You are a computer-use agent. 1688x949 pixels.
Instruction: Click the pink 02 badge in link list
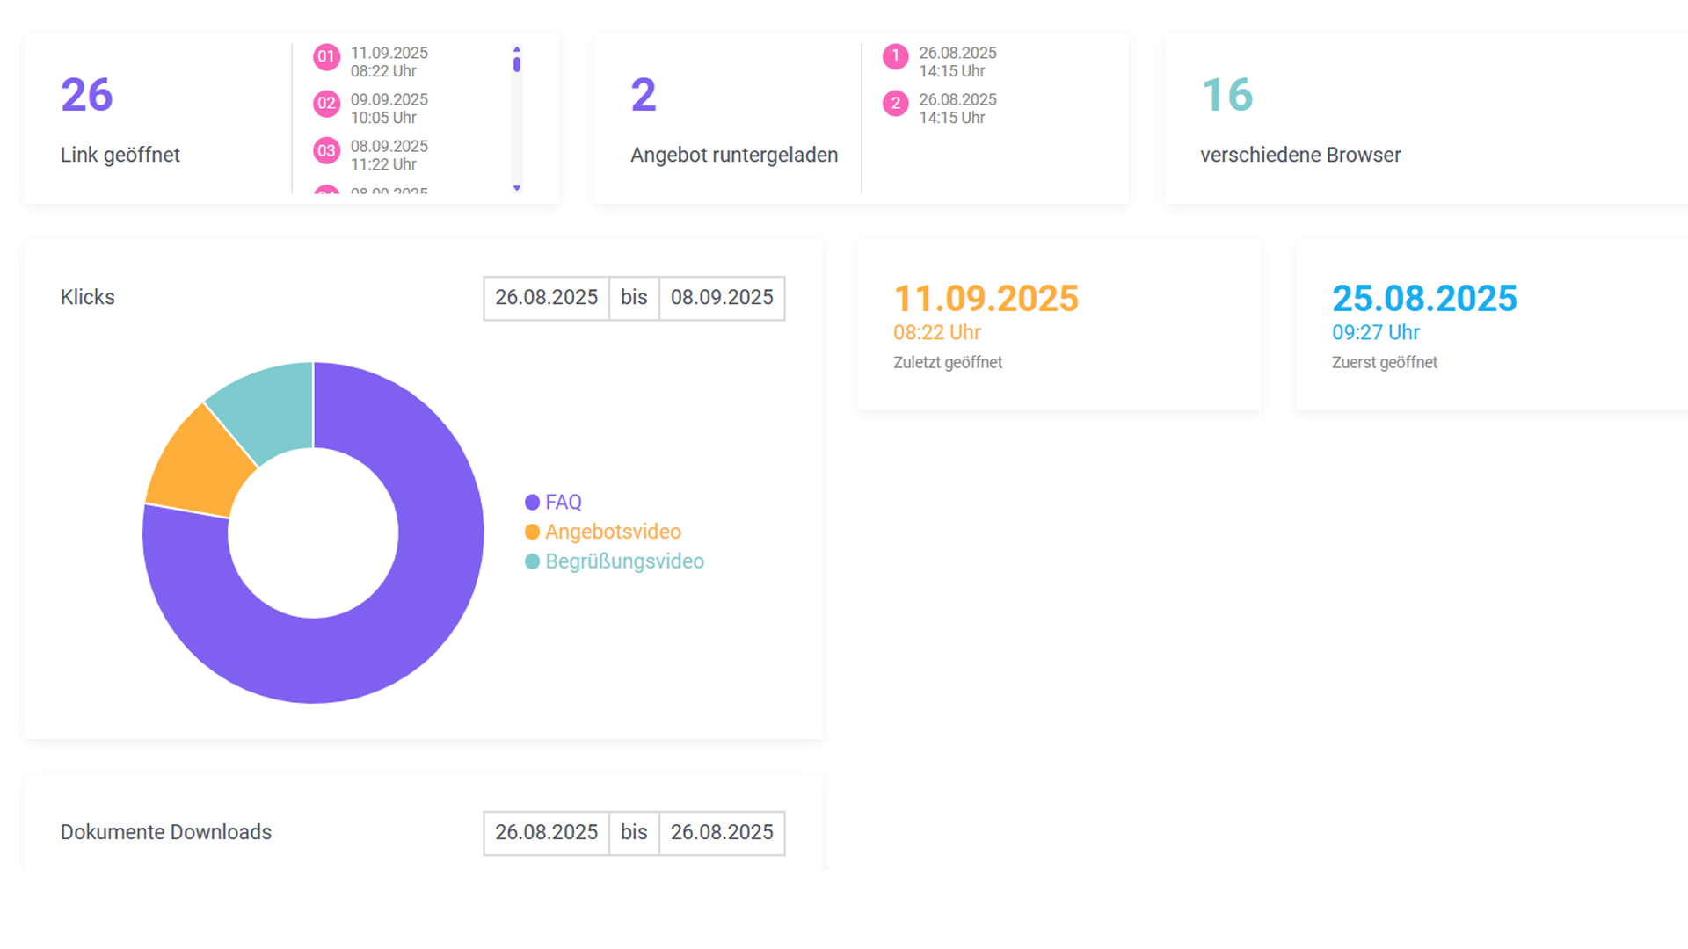[x=326, y=104]
